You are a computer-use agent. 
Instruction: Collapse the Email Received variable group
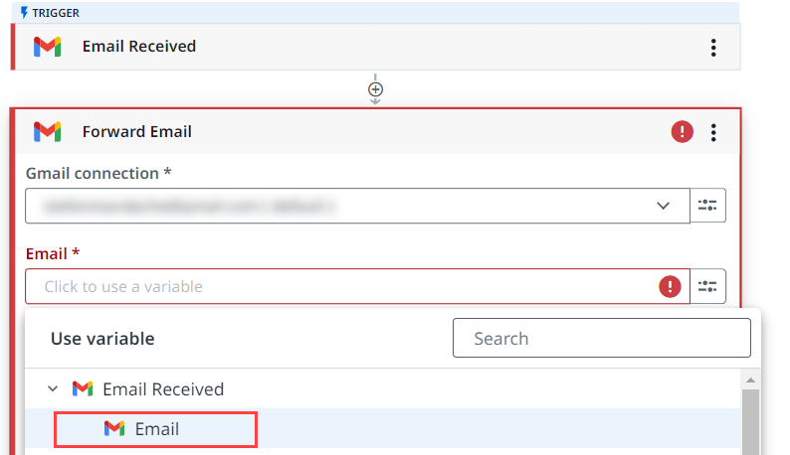[54, 389]
